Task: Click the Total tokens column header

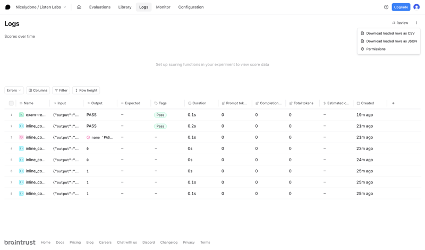Action: tap(301, 103)
